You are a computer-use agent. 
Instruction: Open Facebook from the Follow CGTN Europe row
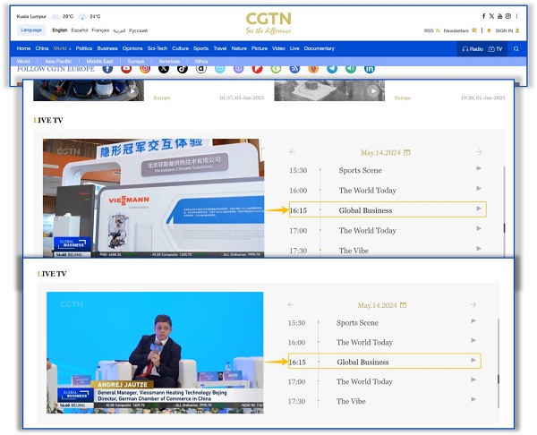[107, 69]
